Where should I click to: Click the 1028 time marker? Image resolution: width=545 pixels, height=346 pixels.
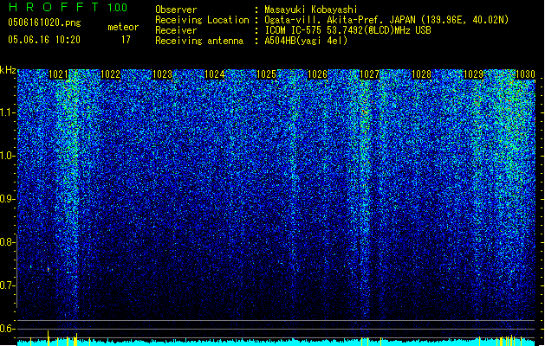(x=421, y=74)
